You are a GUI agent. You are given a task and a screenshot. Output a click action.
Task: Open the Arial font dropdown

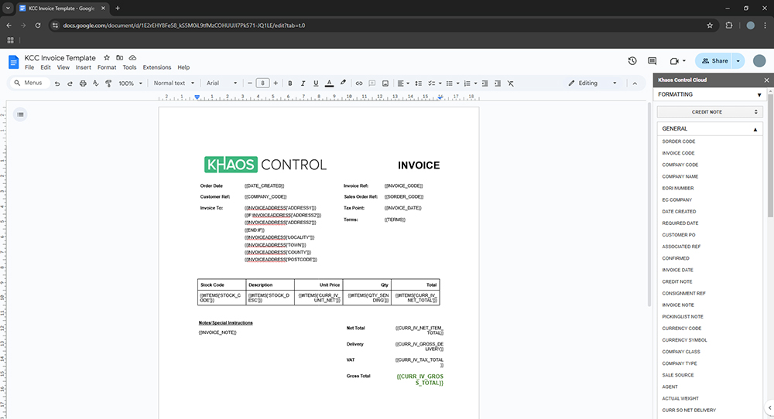221,83
